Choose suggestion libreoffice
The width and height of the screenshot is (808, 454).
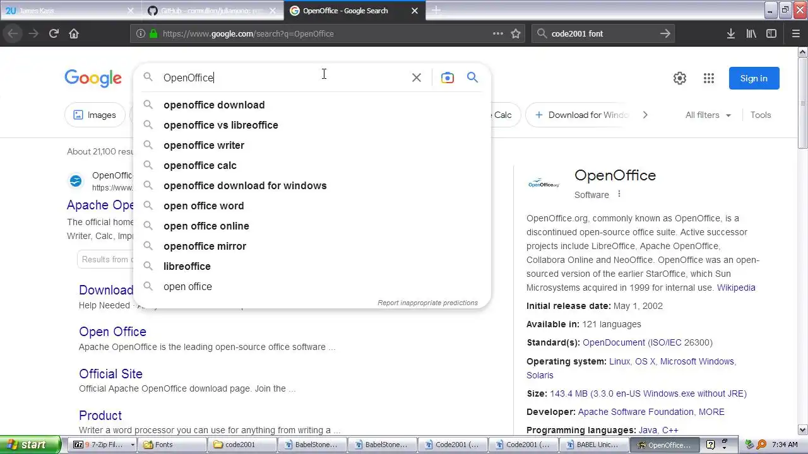click(312, 266)
